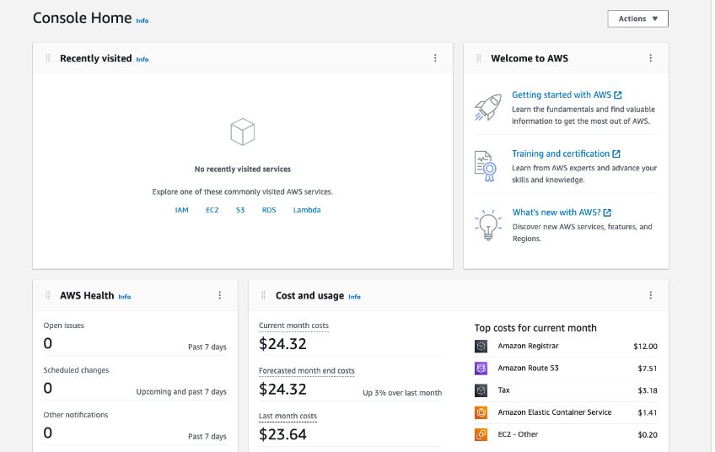Viewport: 715px width, 452px height.
Task: Click the Scheduled changes label
Action: (x=76, y=370)
